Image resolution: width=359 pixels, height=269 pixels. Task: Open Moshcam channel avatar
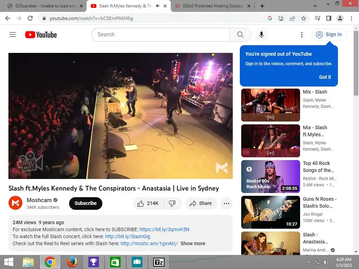15,203
